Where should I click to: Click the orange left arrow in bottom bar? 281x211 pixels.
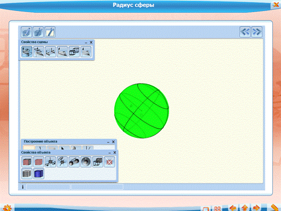click(233, 208)
